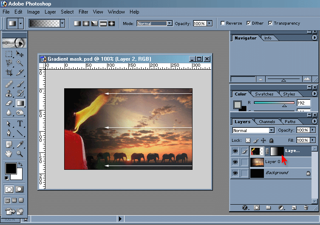
Task: Enable the Reverse checkbox
Action: coord(223,23)
